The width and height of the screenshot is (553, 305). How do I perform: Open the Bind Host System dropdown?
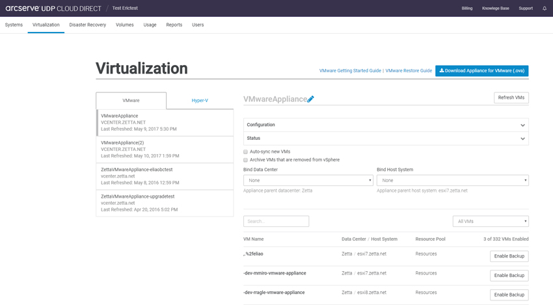point(453,180)
